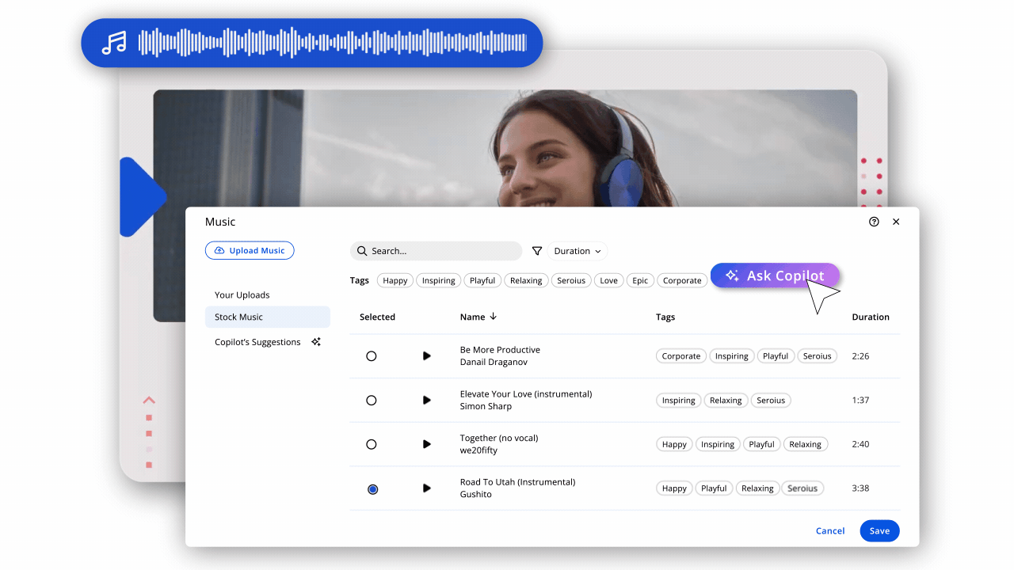Select Be More Productive radio button

tap(372, 356)
